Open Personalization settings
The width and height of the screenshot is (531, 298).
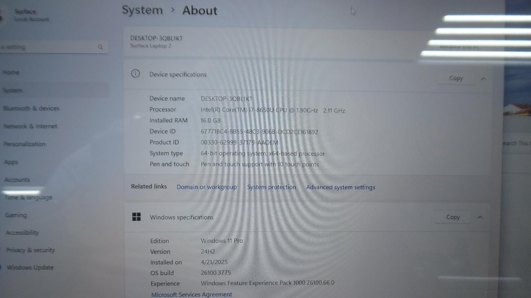[24, 144]
